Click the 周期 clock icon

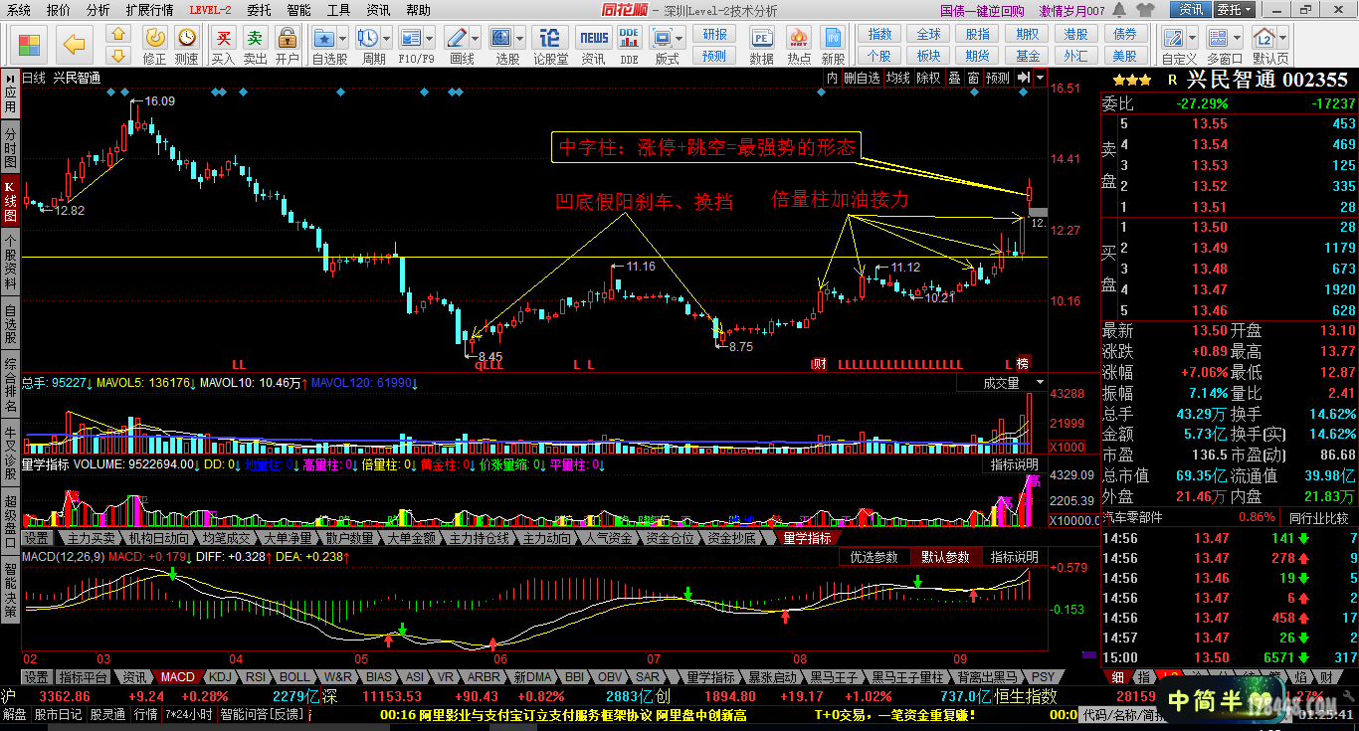coord(368,38)
